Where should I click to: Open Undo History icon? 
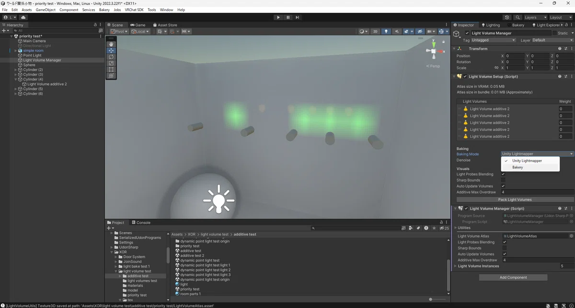pyautogui.click(x=507, y=17)
